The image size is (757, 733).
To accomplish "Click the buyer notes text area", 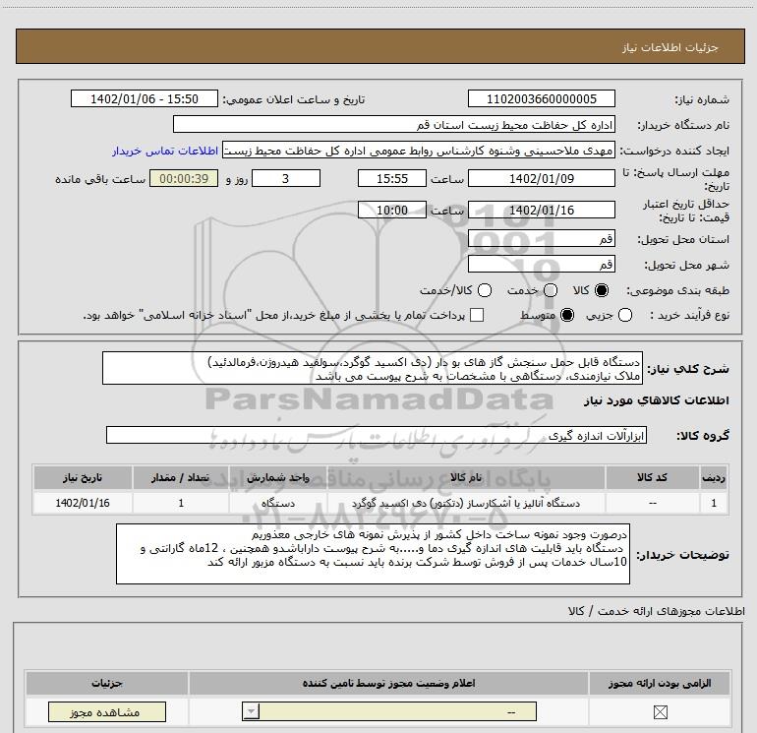I will 373,554.
